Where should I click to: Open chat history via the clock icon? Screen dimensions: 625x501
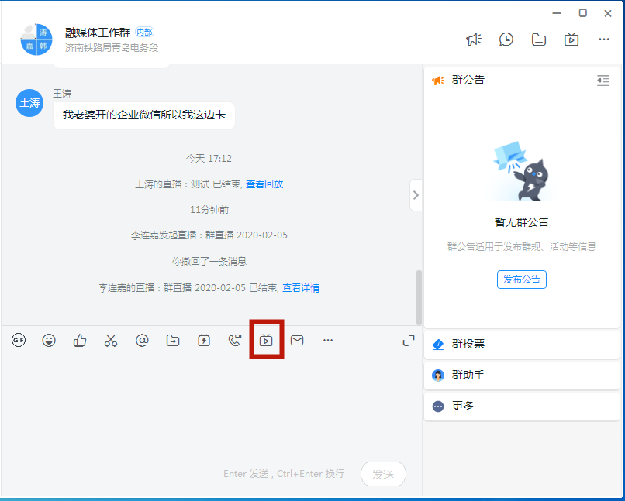click(x=506, y=39)
